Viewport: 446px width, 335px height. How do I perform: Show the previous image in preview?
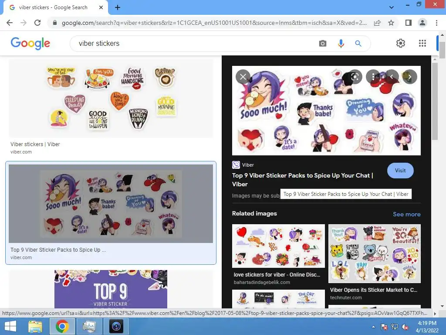392,77
